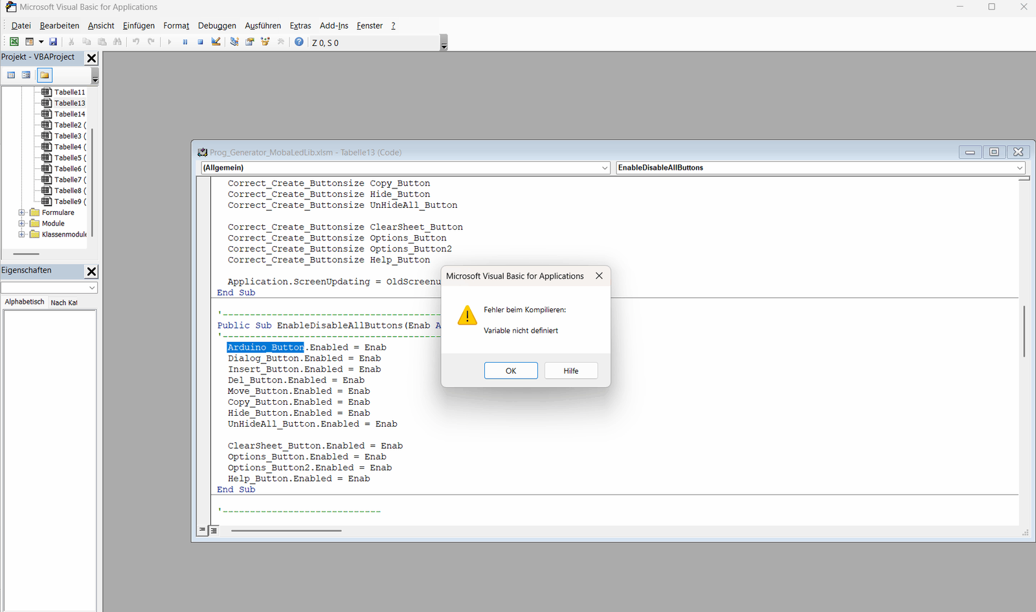Screen dimensions: 1036x612
Task: Click the blue Help question mark icon
Action: [298, 42]
